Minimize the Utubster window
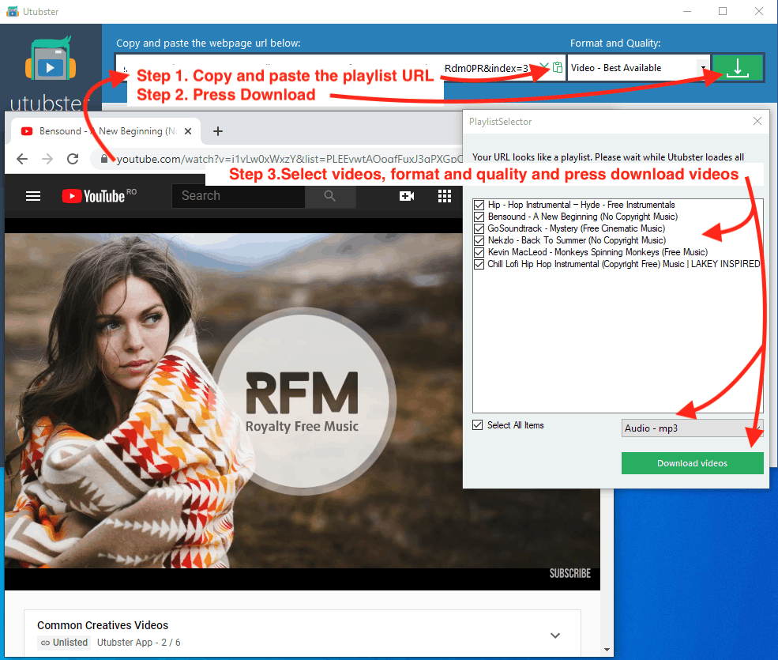This screenshot has width=778, height=660. coord(687,11)
